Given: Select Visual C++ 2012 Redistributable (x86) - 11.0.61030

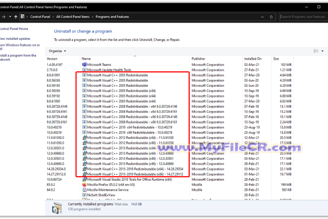Looking at the screenshot, I should click(130, 143).
